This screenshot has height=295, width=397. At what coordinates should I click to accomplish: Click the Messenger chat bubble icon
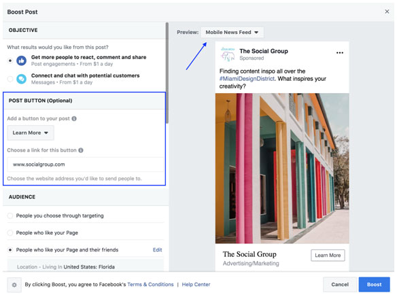(x=22, y=79)
